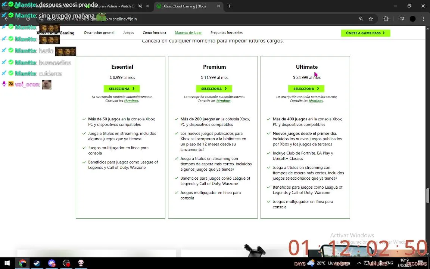Click SELECCIONA under the Ultimate plan

(x=306, y=89)
